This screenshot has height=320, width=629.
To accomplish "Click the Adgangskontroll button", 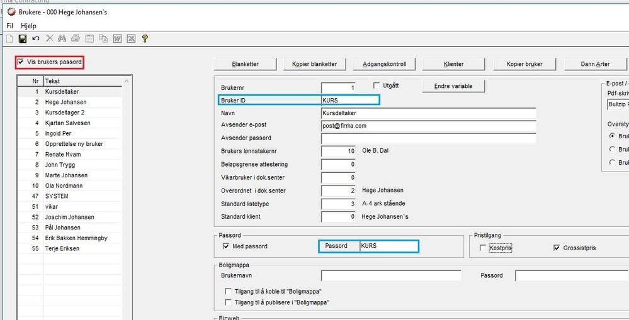I will coord(384,64).
